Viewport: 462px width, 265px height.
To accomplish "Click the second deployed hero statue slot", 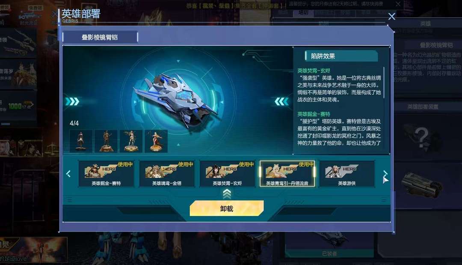I will point(106,141).
